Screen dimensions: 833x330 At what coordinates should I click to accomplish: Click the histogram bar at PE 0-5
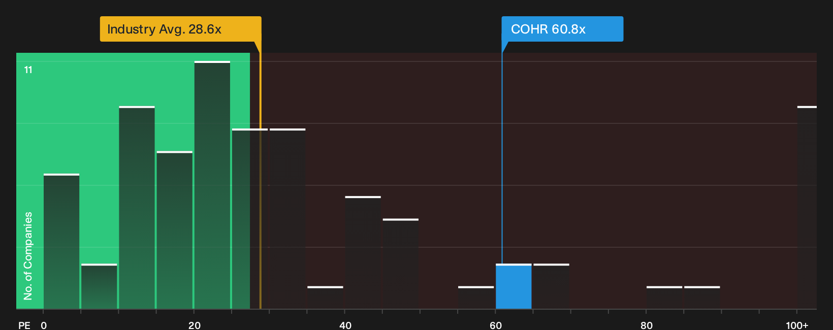pyautogui.click(x=61, y=241)
